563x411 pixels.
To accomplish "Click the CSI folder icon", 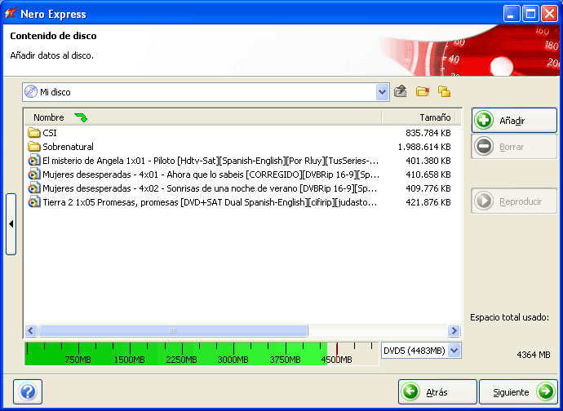I will tap(33, 133).
